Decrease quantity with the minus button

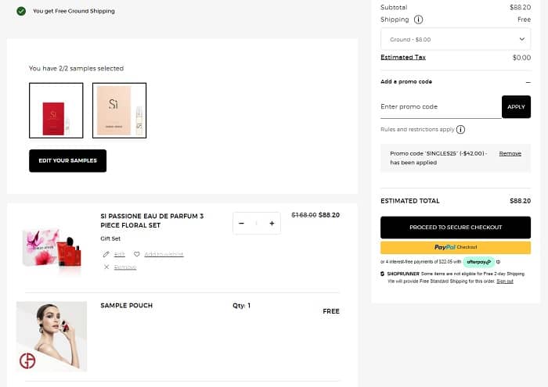(x=242, y=224)
